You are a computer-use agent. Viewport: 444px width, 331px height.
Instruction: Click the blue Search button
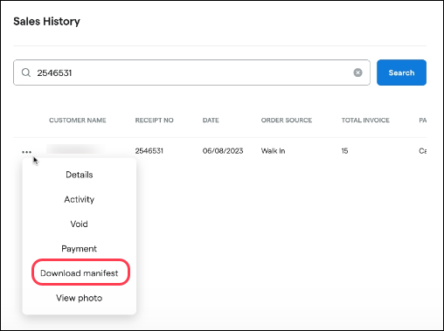tap(401, 72)
